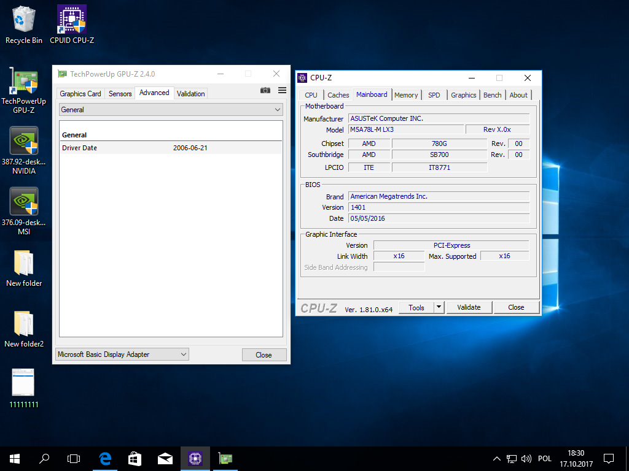The width and height of the screenshot is (629, 471).
Task: Open Task View from the taskbar
Action: 74,459
